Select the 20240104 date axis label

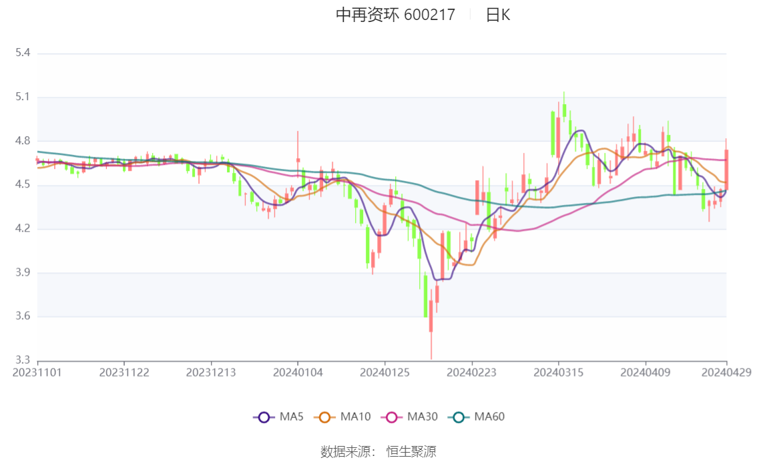pyautogui.click(x=298, y=373)
